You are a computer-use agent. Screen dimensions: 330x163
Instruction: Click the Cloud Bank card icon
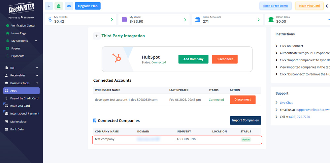pos(271,19)
